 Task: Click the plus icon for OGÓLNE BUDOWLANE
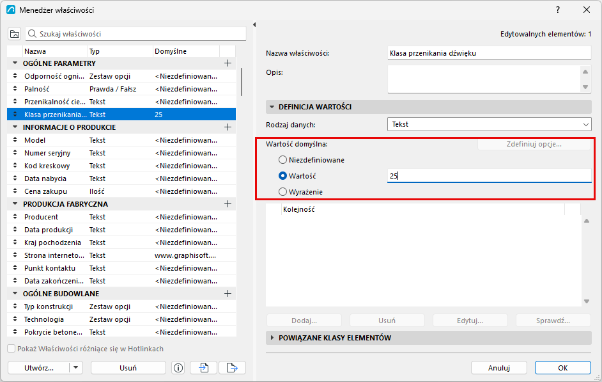coord(228,294)
